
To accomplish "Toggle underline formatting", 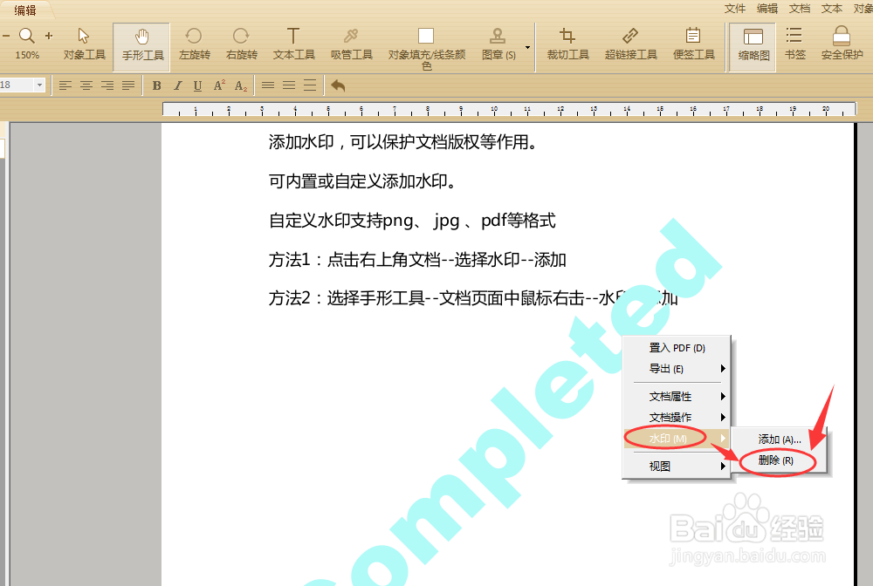I will (197, 85).
